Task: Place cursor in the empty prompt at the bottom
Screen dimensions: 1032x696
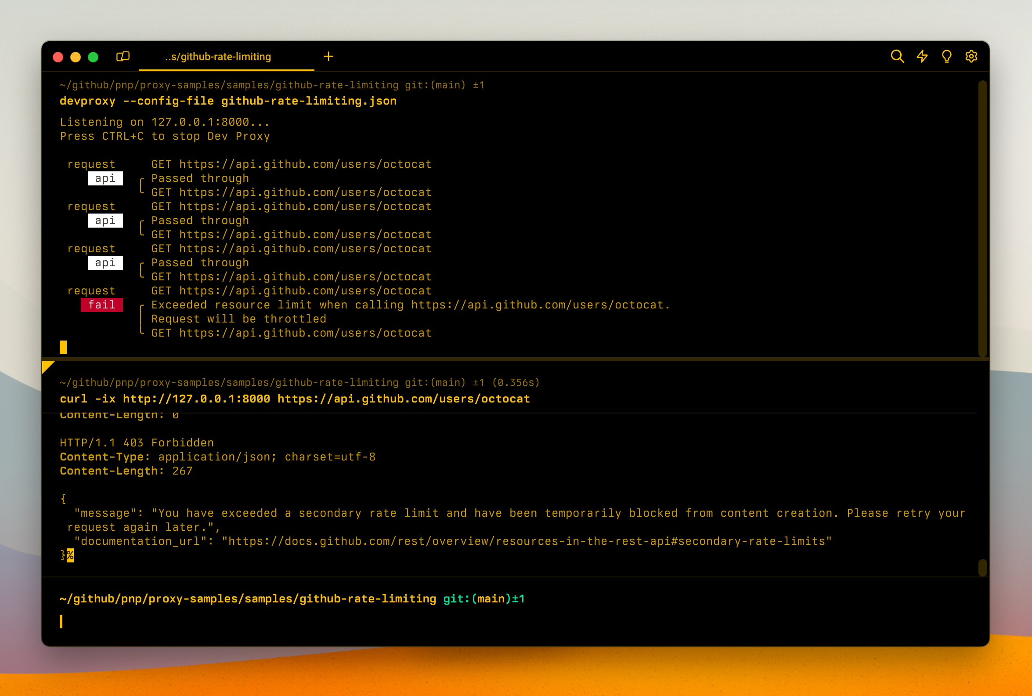Action: (x=61, y=621)
